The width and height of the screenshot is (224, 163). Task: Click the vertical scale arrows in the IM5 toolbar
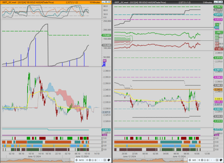(199, 160)
